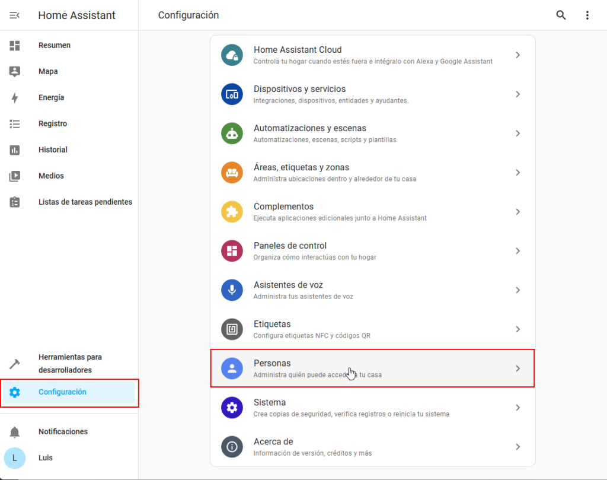The image size is (607, 480).
Task: Click the Asistentes de voz microphone icon
Action: [x=232, y=290]
